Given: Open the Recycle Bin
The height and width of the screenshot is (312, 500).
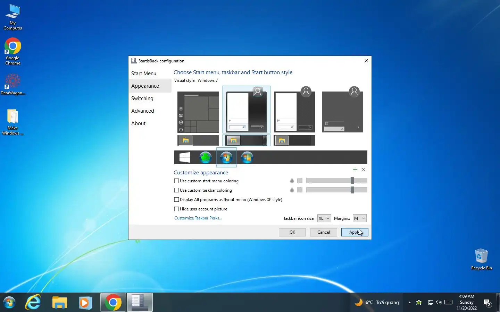Looking at the screenshot, I should click(x=481, y=259).
